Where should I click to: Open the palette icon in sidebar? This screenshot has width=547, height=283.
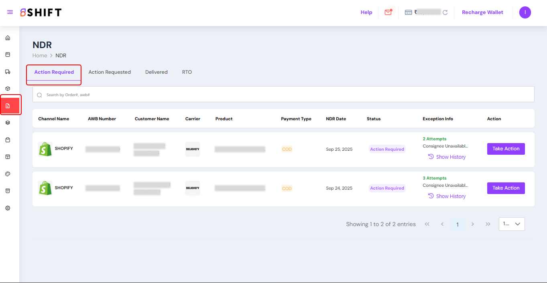pyautogui.click(x=8, y=174)
